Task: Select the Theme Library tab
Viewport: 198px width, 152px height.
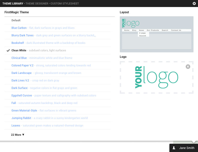Action: 13,4
